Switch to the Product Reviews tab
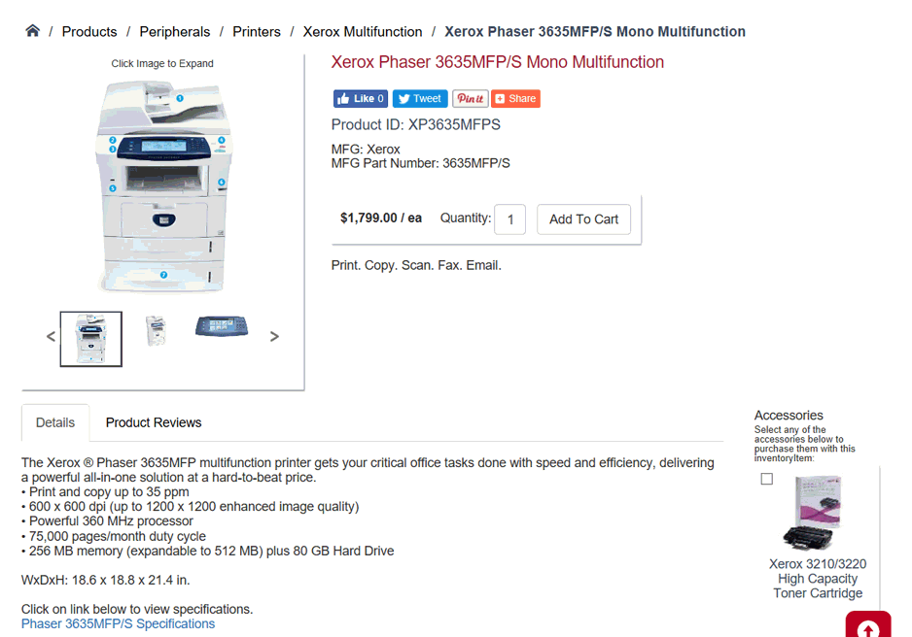Image resolution: width=912 pixels, height=637 pixels. pyautogui.click(x=154, y=422)
